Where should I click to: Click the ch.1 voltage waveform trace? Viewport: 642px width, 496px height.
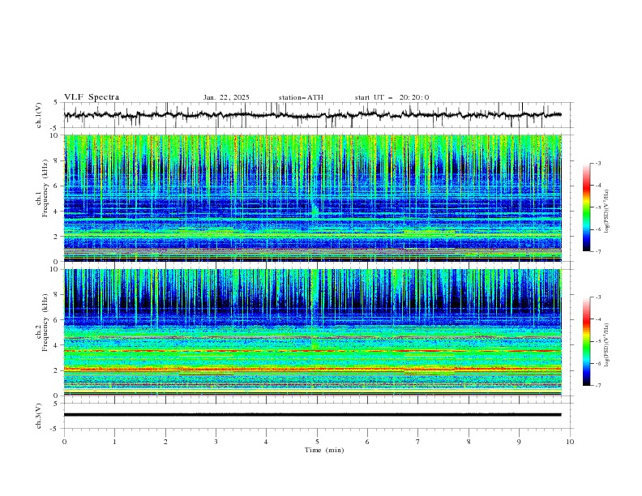(313, 115)
